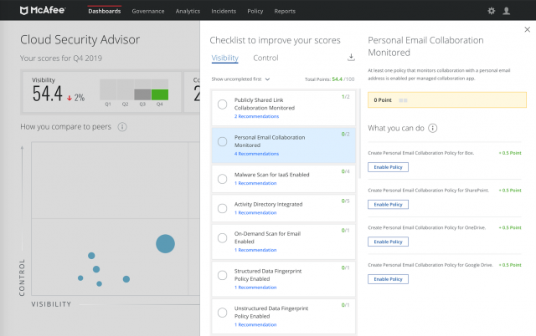Open the Incidents menu
The width and height of the screenshot is (536, 336).
[x=224, y=11]
